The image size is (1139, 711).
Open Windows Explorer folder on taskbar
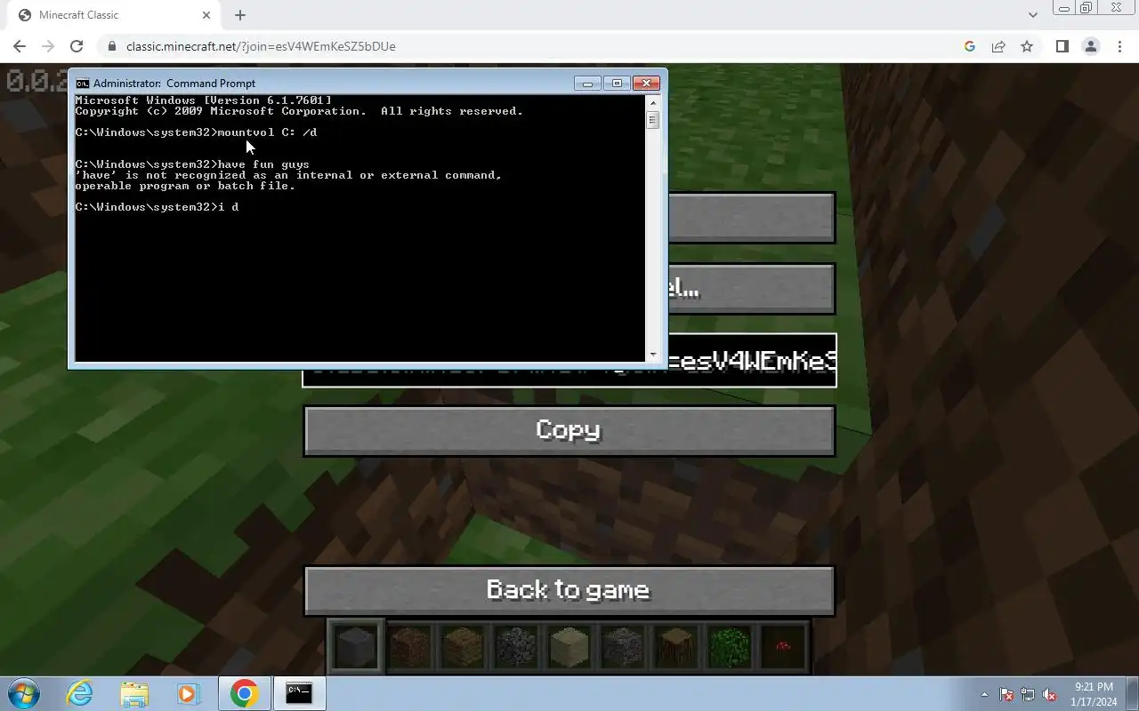133,693
